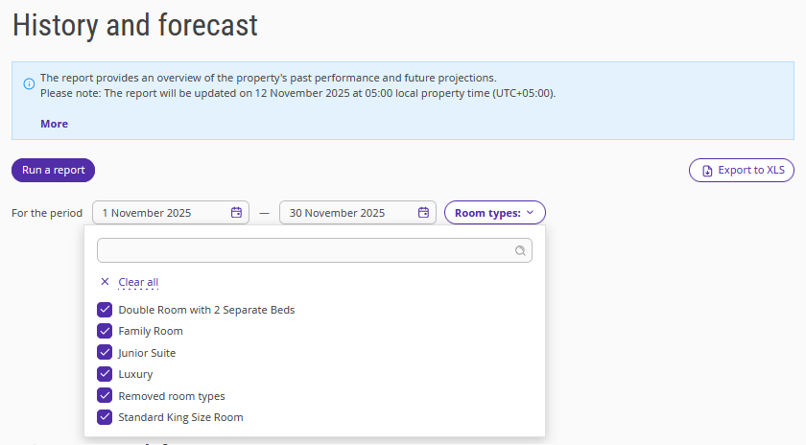The width and height of the screenshot is (806, 445).
Task: Click the info icon in the notice banner
Action: (30, 83)
